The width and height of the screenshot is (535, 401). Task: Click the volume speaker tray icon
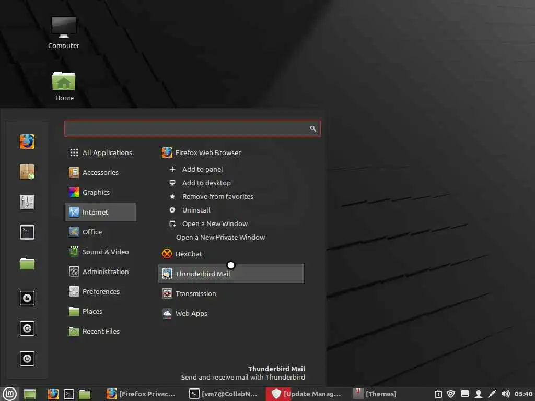[x=505, y=394]
